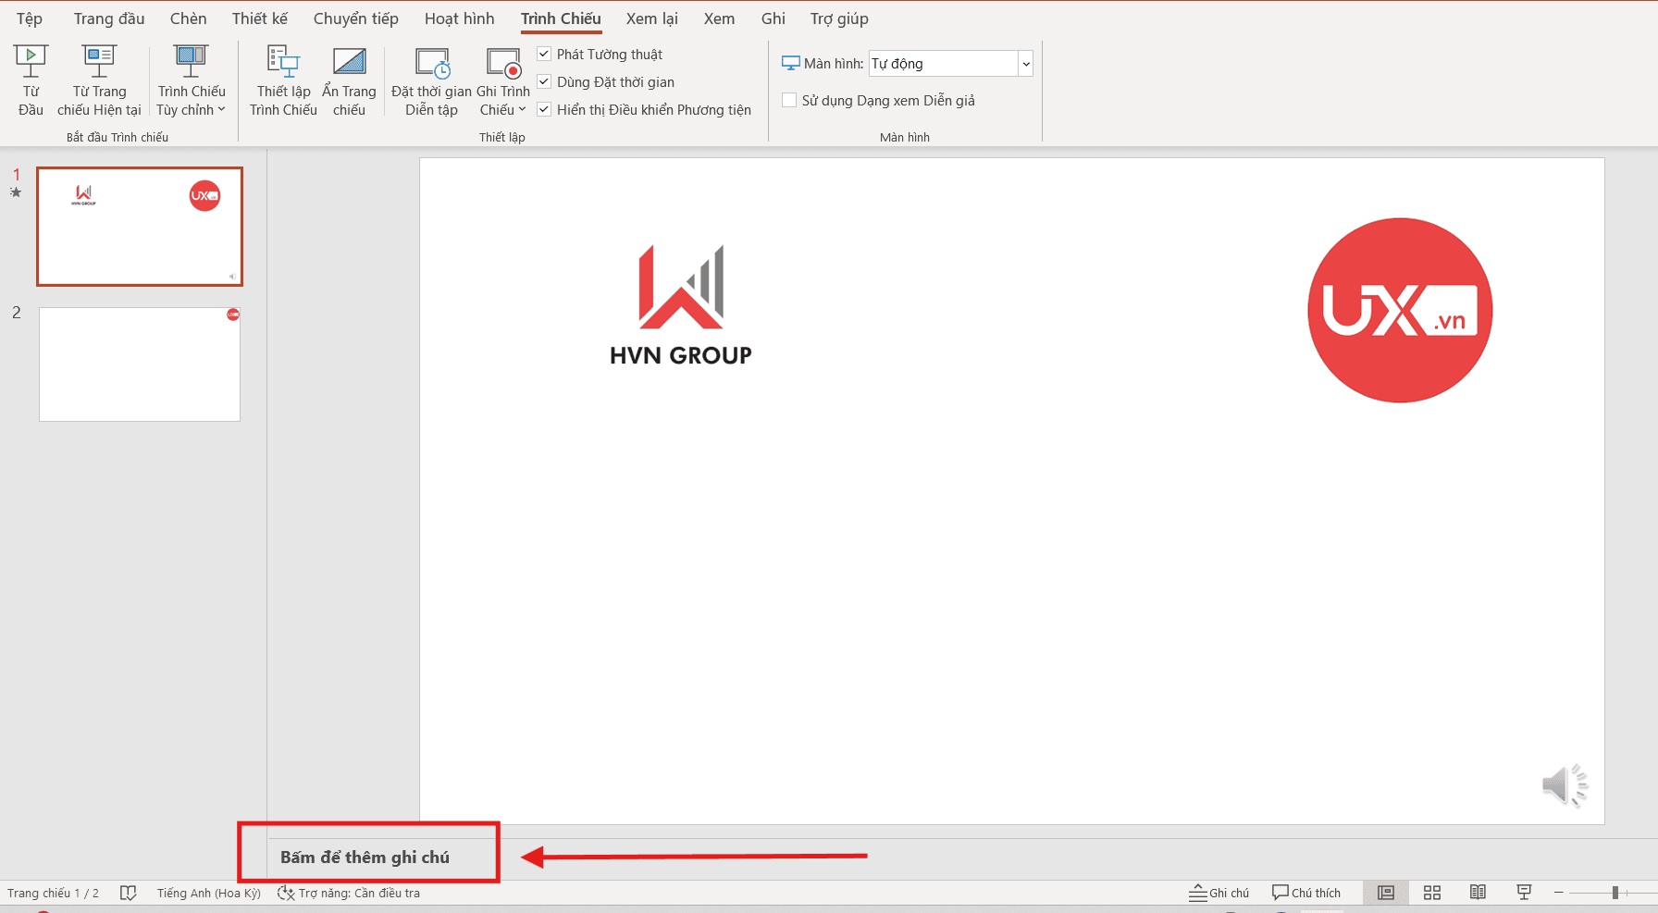Disable Dùng Đặt thời gian
This screenshot has width=1658, height=913.
pos(544,81)
